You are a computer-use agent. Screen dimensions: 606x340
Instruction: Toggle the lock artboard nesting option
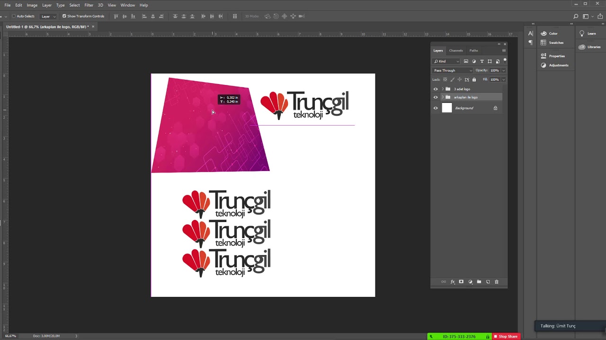(x=467, y=79)
